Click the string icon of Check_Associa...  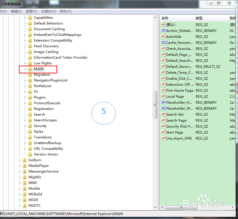[x=163, y=48]
